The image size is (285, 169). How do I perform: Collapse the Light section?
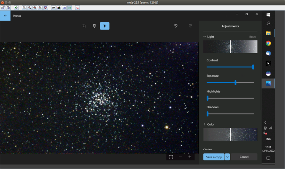[204, 37]
